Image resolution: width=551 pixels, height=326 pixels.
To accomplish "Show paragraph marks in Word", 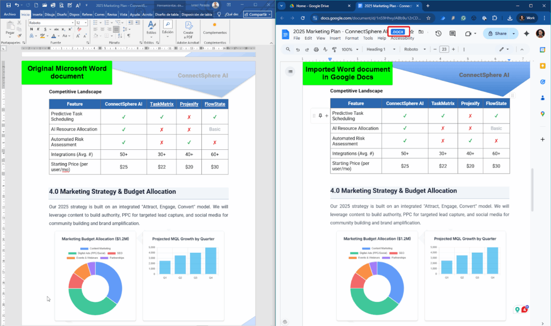I will click(129, 35).
